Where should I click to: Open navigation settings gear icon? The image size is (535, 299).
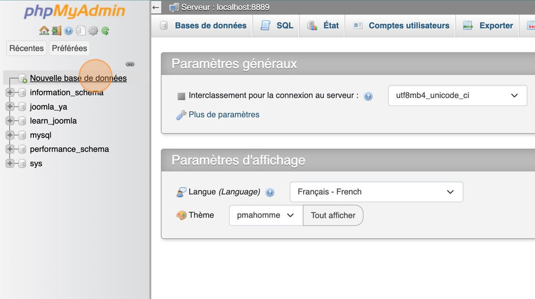[93, 31]
